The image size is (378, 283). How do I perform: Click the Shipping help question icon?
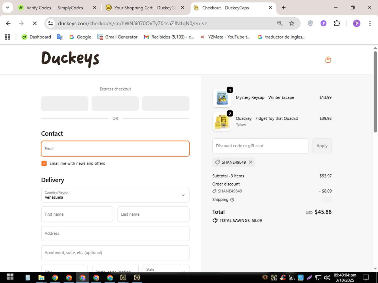232,200
